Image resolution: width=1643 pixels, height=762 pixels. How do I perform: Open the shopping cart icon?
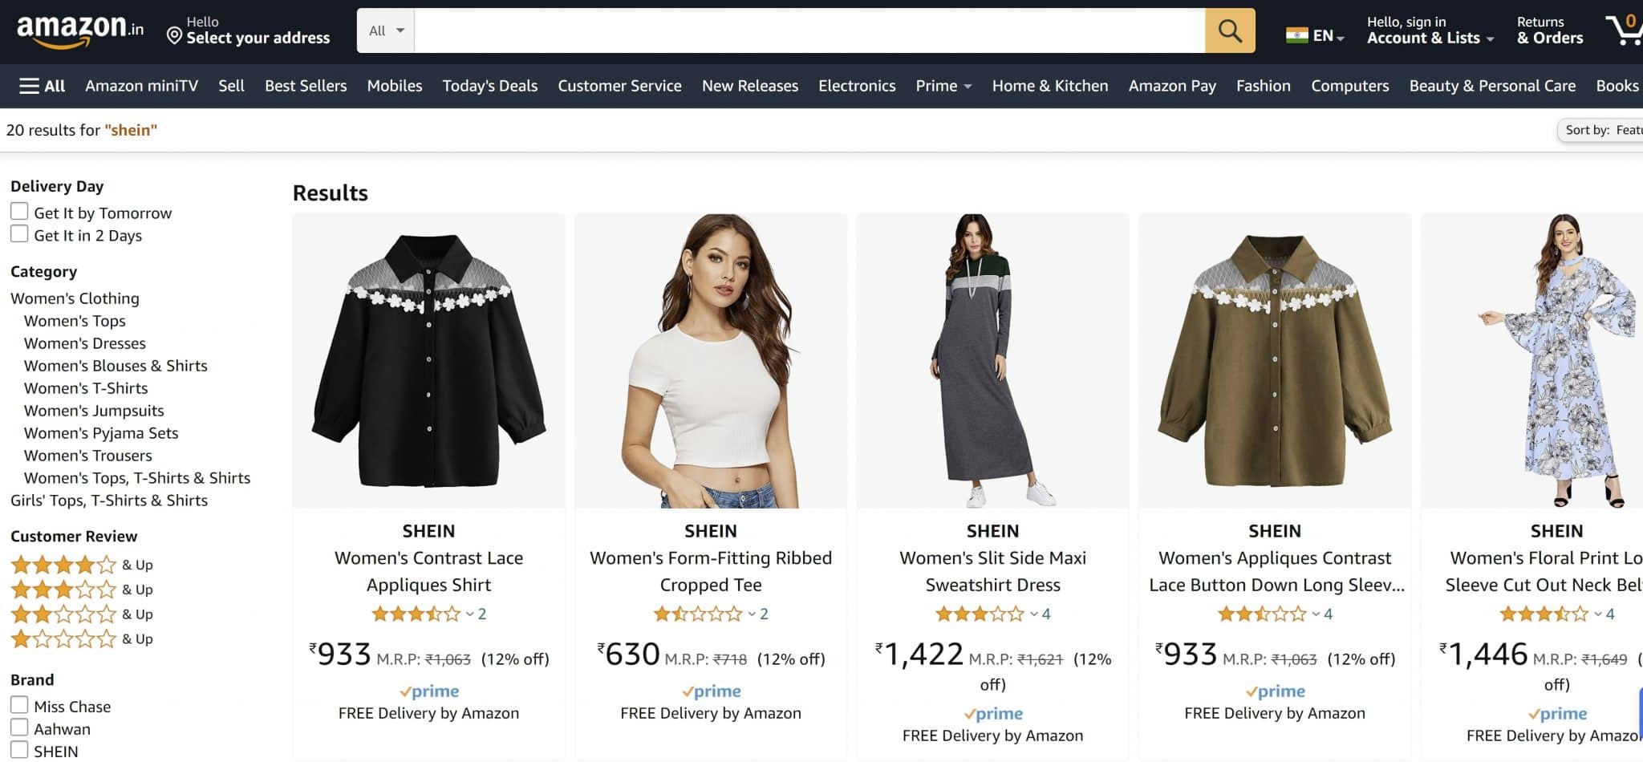[x=1625, y=30]
